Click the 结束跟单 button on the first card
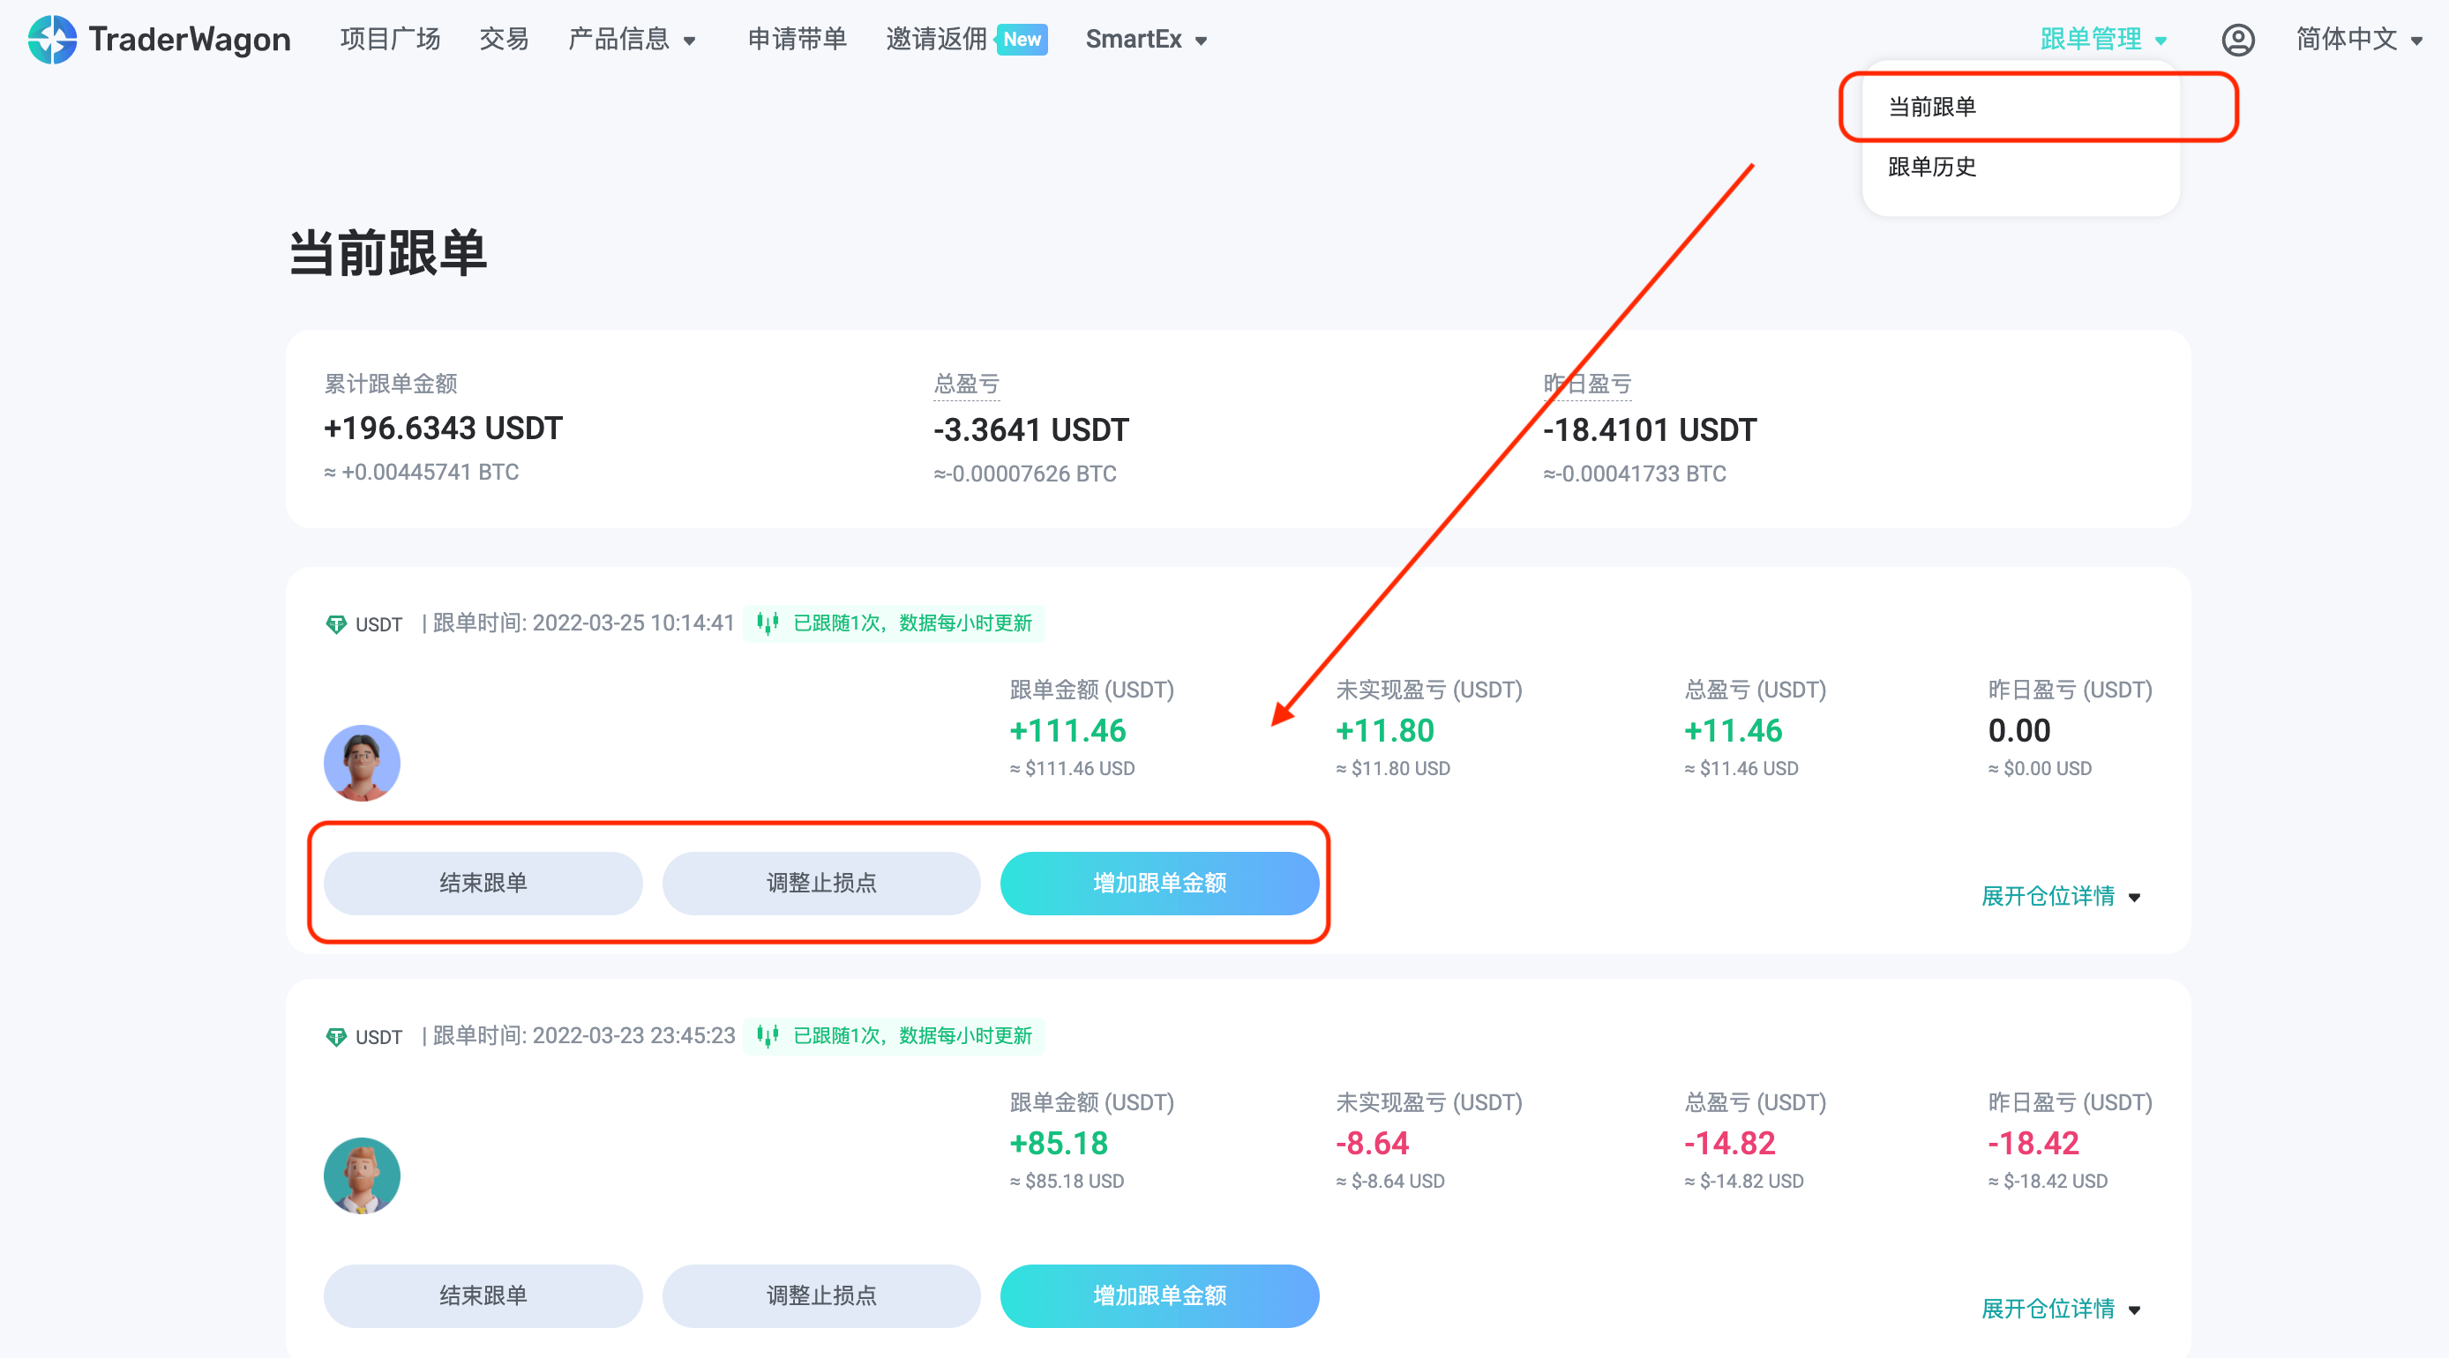Image resolution: width=2449 pixels, height=1358 pixels. coord(483,883)
